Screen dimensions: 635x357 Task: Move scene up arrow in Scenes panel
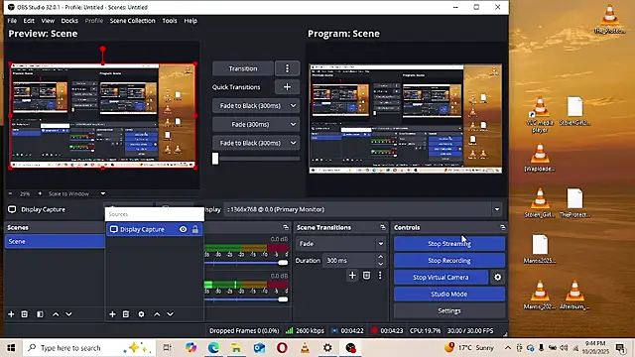pos(56,314)
